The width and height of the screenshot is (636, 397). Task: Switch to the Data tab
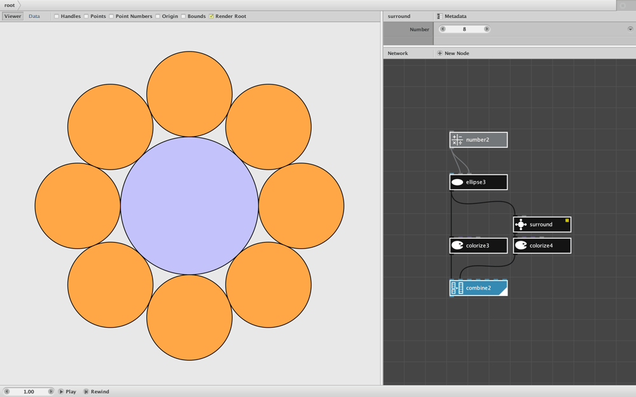34,17
